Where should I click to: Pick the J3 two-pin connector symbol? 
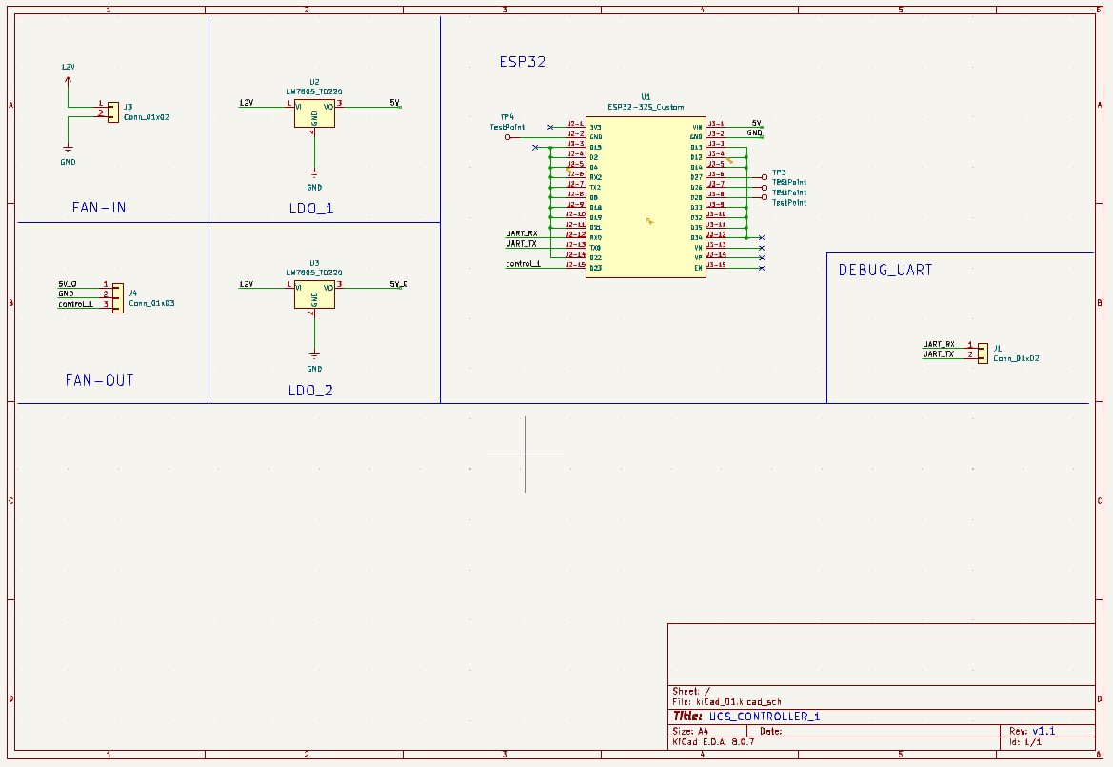(x=112, y=111)
